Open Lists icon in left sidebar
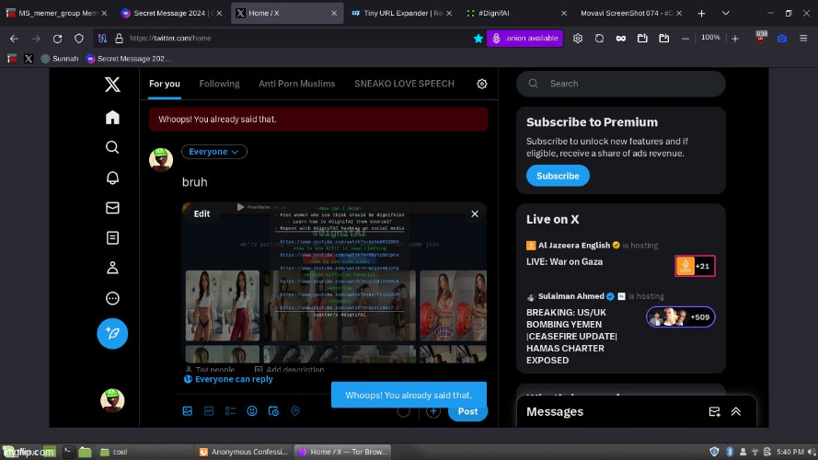Viewport: 818px width, 460px height. click(112, 237)
